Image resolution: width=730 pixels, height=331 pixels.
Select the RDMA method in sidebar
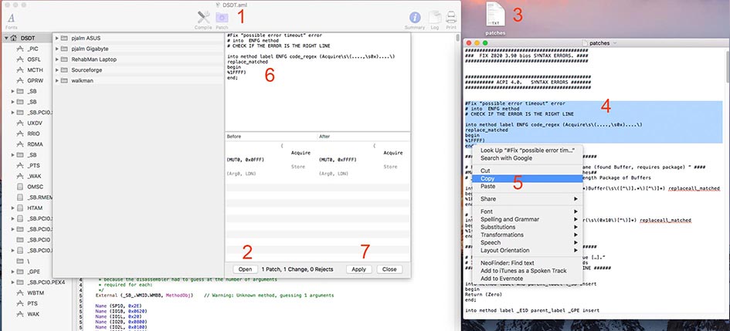[35, 144]
